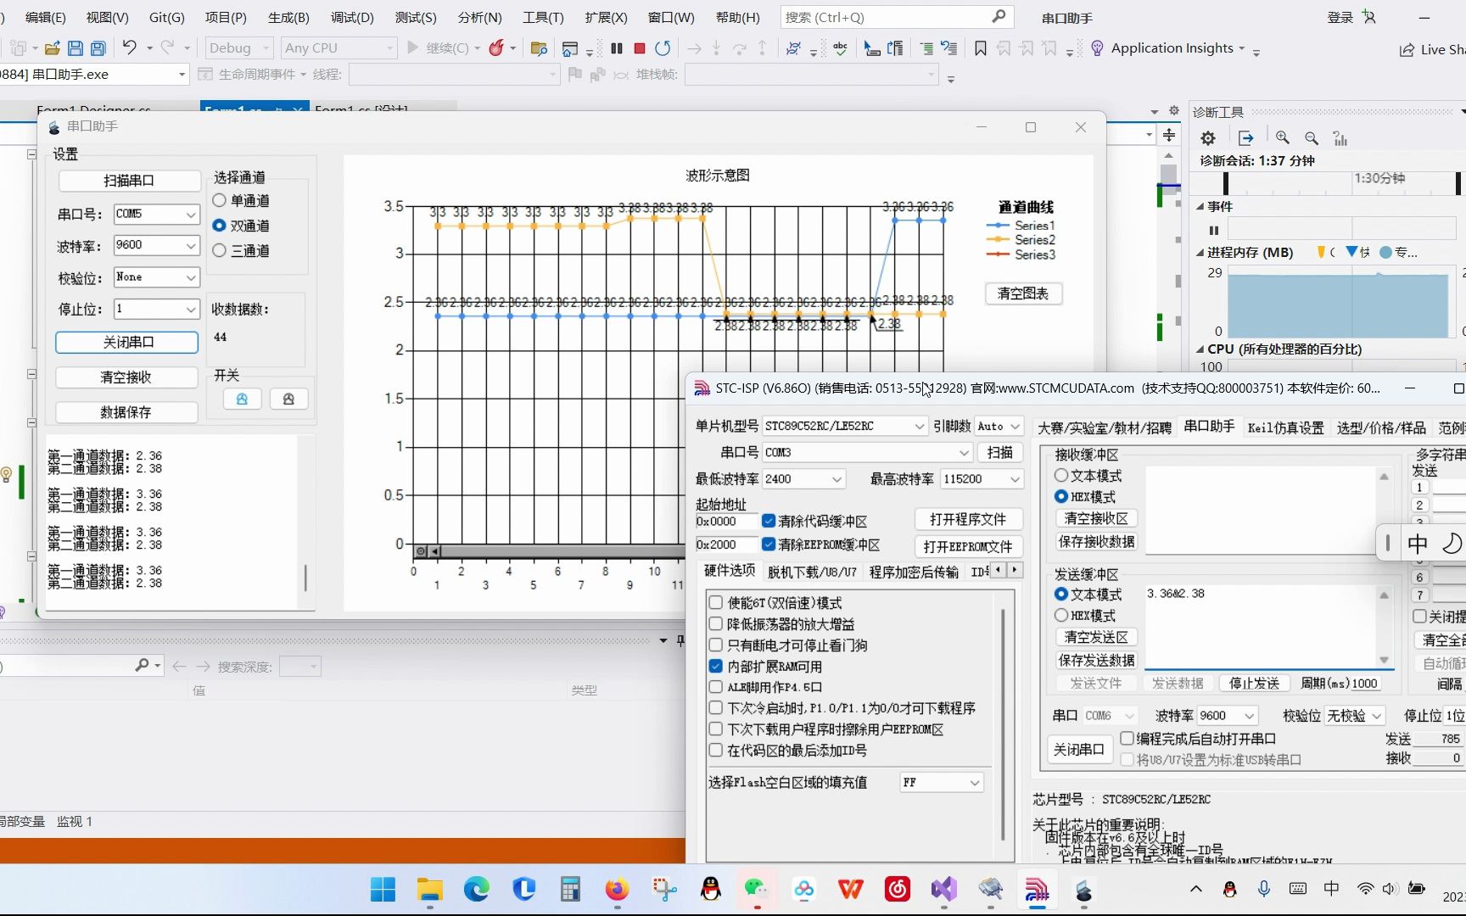1466x916 pixels.
Task: Open diagnostic tools settings gear
Action: [1208, 137]
